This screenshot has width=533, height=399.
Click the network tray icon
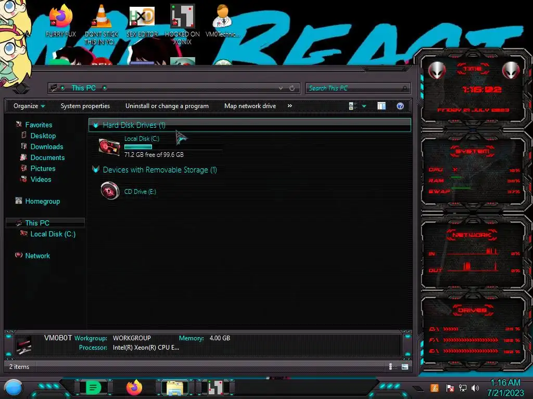[x=463, y=388]
